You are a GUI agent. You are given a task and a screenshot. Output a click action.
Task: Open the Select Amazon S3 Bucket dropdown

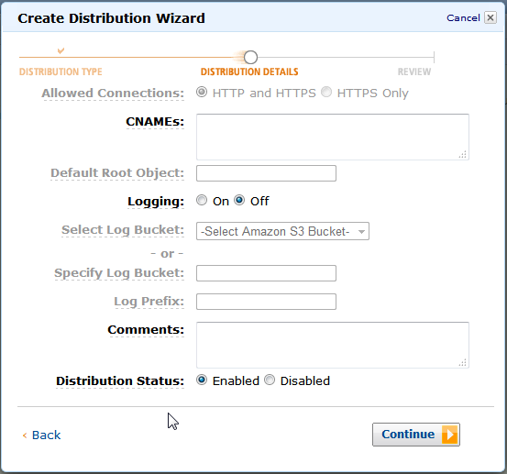(282, 231)
